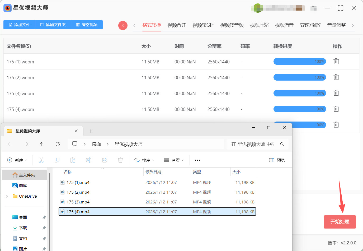
Task: Toggle the Preview pane button
Action: pyautogui.click(x=277, y=160)
